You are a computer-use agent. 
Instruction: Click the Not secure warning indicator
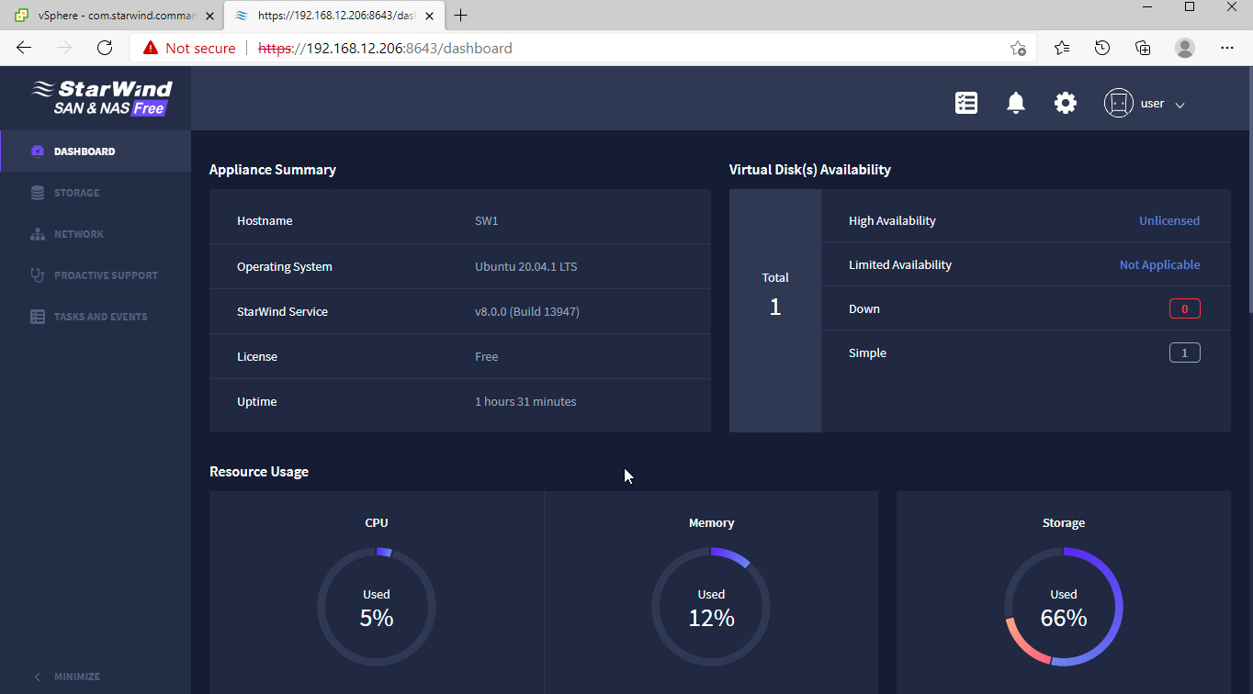tap(189, 48)
